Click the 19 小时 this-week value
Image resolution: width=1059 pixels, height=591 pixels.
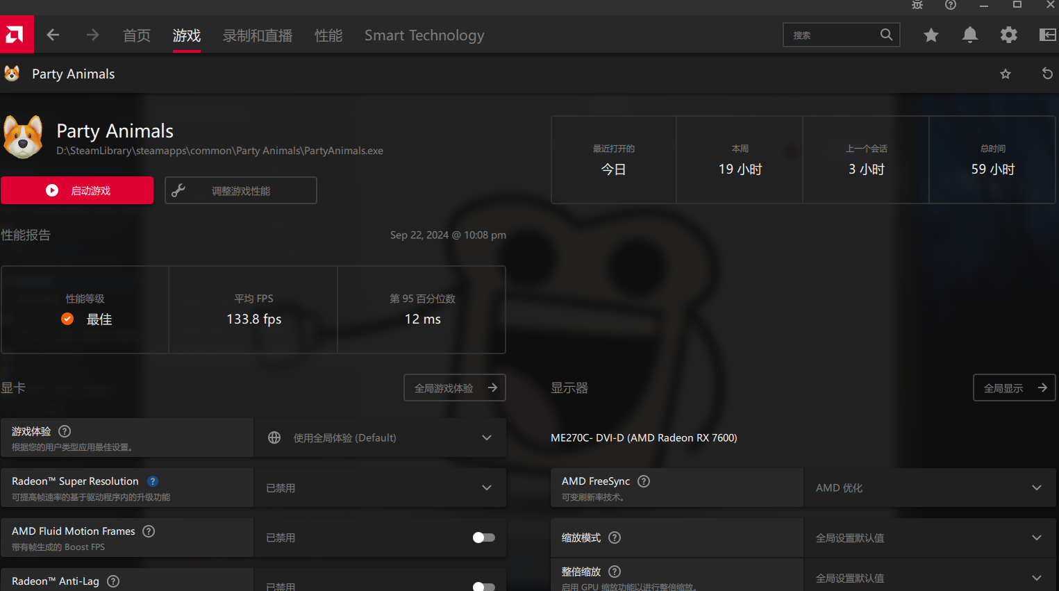(x=740, y=169)
